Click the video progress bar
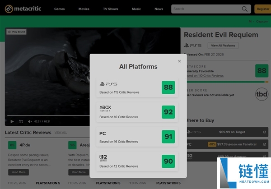The width and height of the screenshot is (271, 189). coord(48,115)
